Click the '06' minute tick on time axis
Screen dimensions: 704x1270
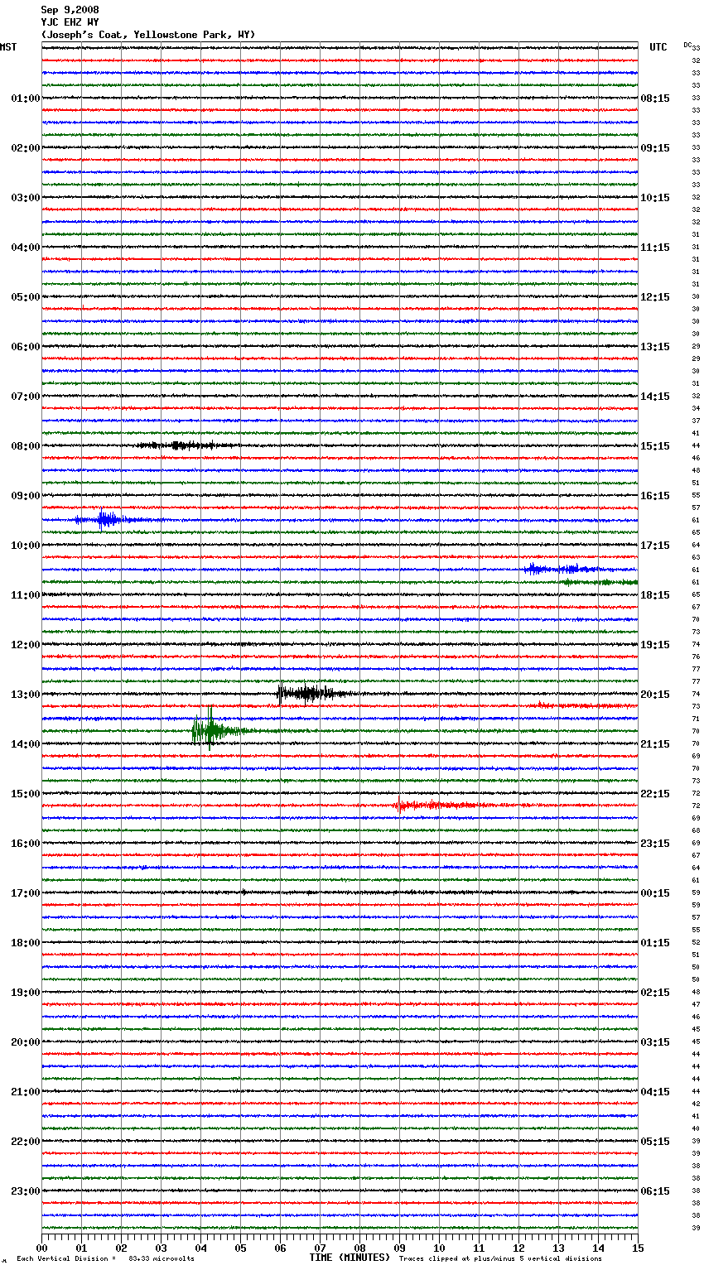[280, 1248]
